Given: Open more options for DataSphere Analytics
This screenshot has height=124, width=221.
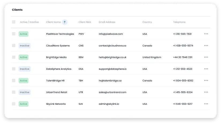Looking at the screenshot, I should 206,69.
